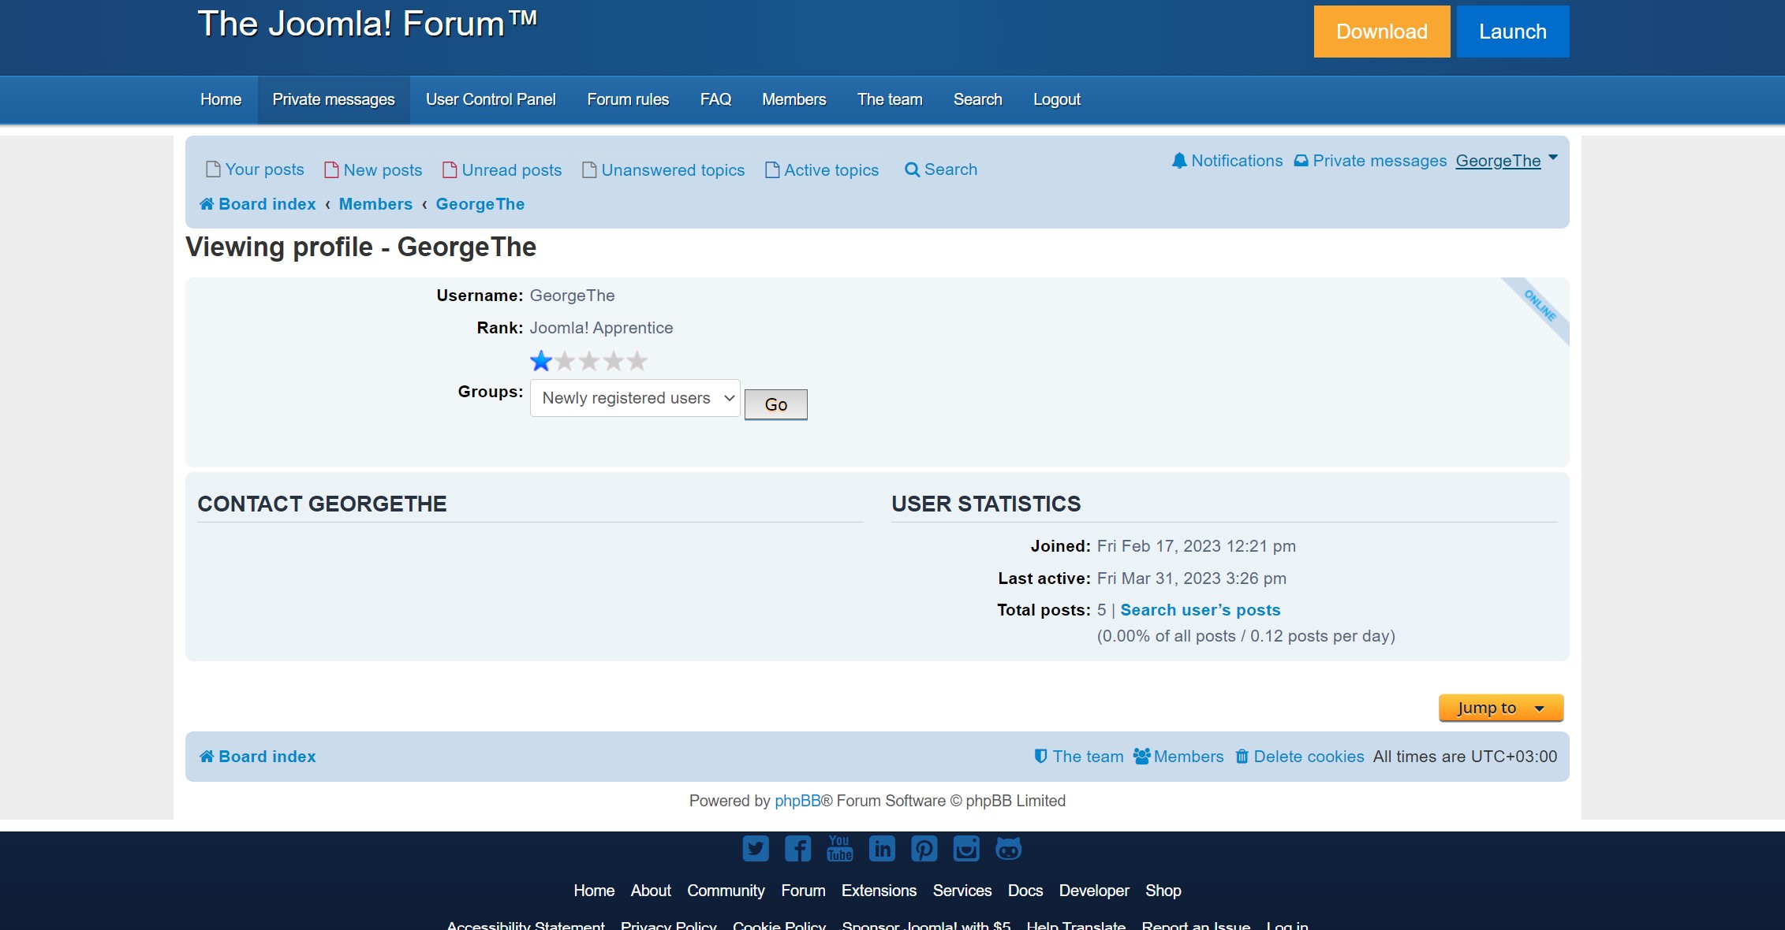Click the About footer link
This screenshot has width=1785, height=930.
[651, 891]
